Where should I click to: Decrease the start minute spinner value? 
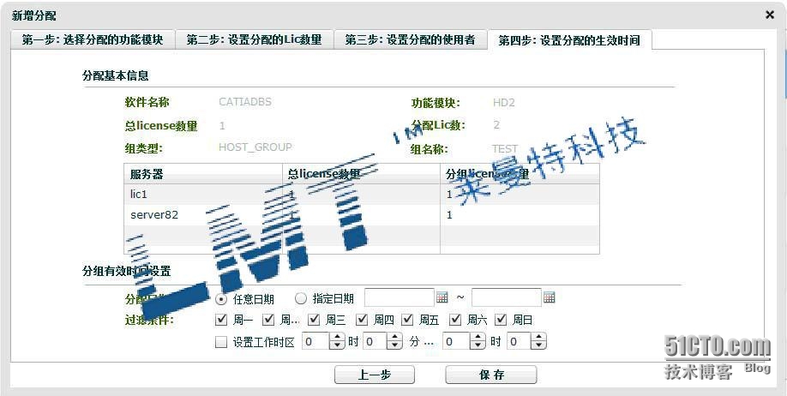(x=397, y=345)
